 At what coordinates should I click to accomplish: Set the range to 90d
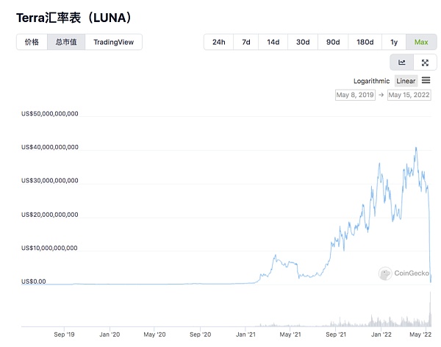click(x=332, y=42)
